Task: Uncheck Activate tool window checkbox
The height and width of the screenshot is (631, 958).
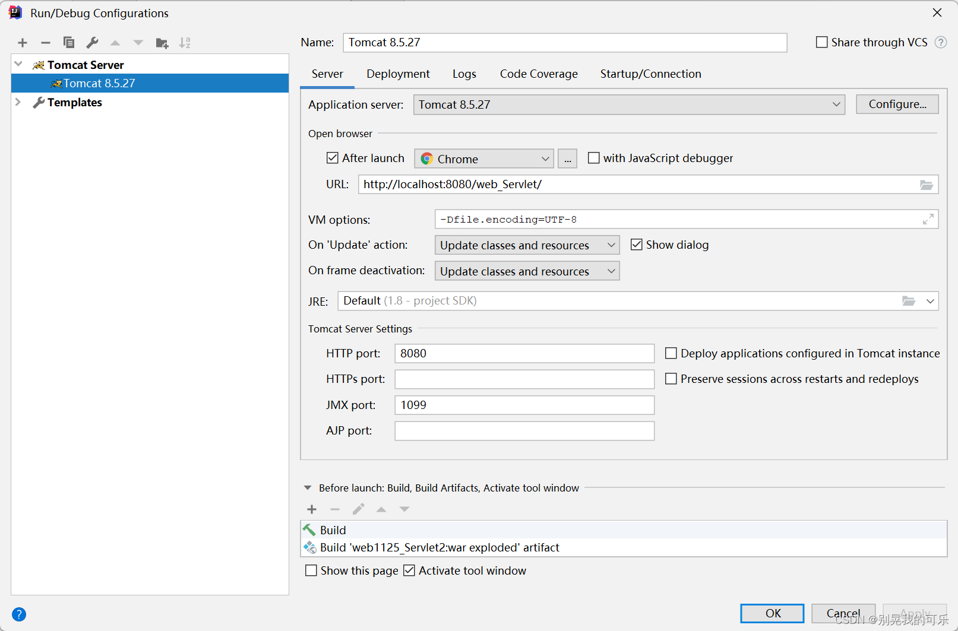Action: [x=409, y=570]
